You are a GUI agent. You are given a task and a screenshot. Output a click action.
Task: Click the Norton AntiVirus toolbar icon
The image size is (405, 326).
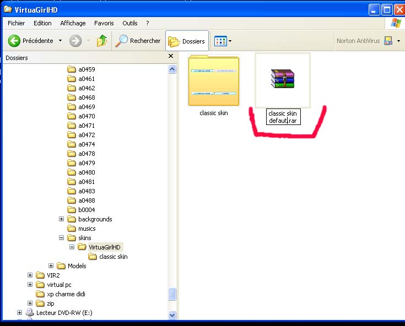(x=388, y=41)
